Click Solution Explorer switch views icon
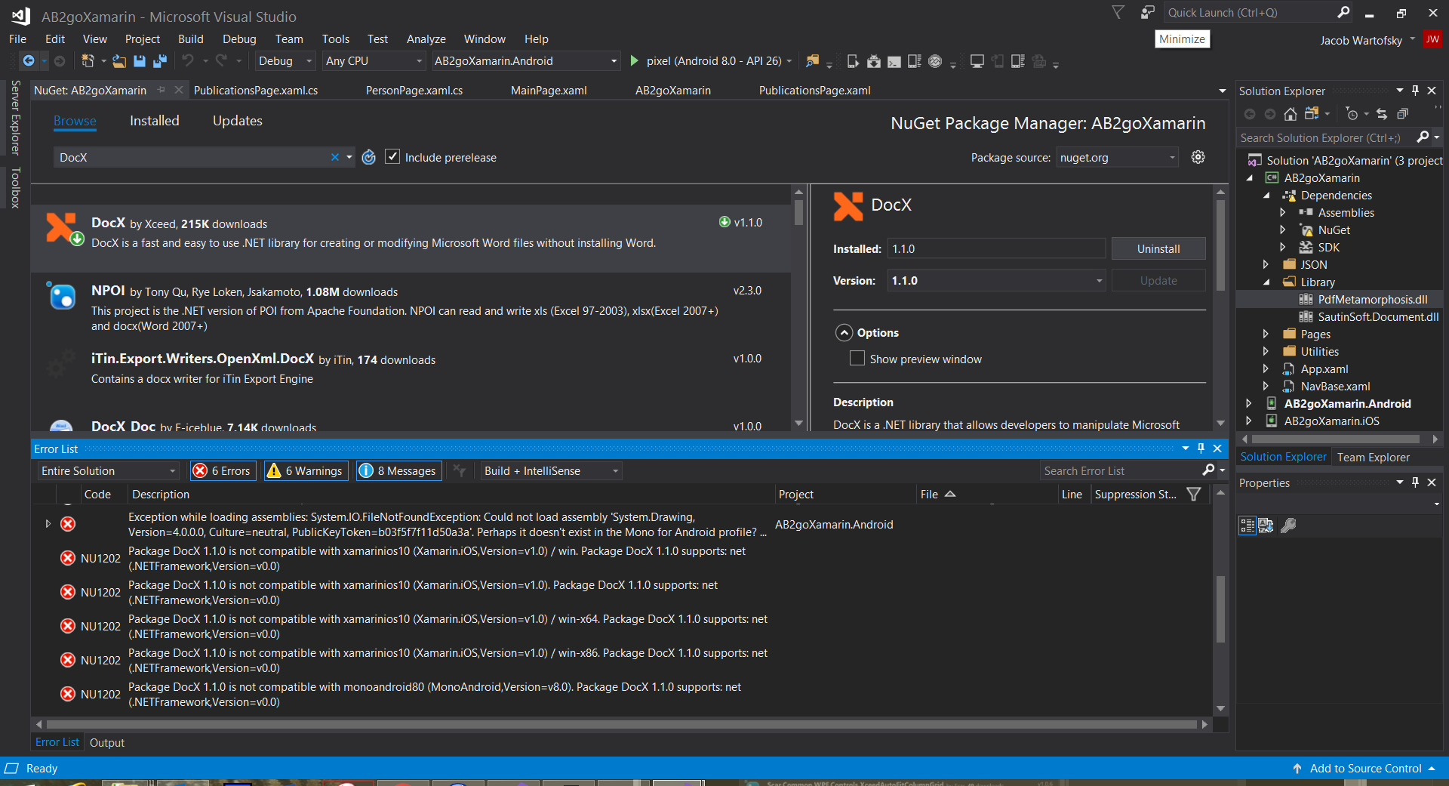Screen dimensions: 1449x786 coord(1312,114)
